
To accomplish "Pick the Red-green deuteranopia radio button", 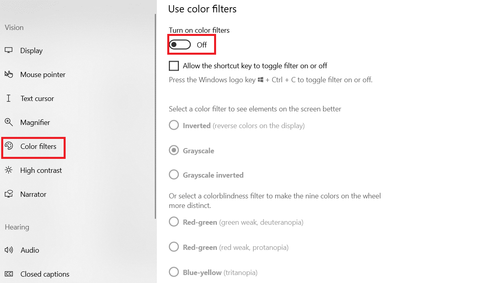I will [174, 222].
